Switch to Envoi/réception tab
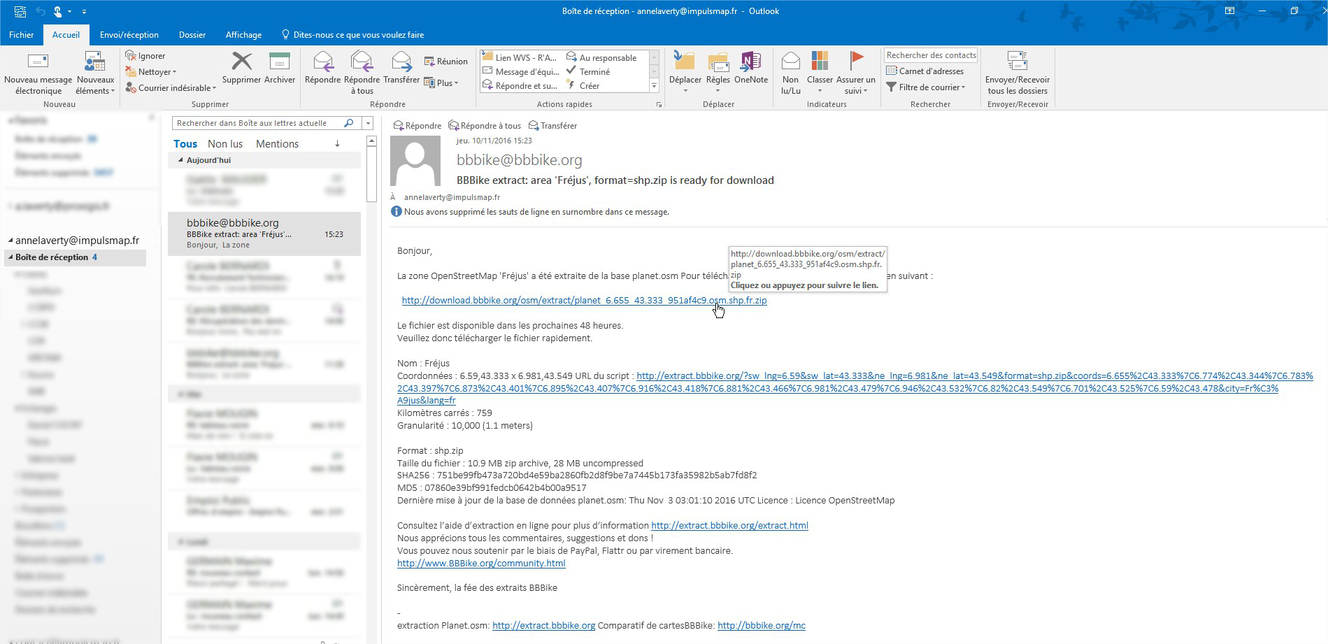1328x644 pixels. click(x=129, y=35)
